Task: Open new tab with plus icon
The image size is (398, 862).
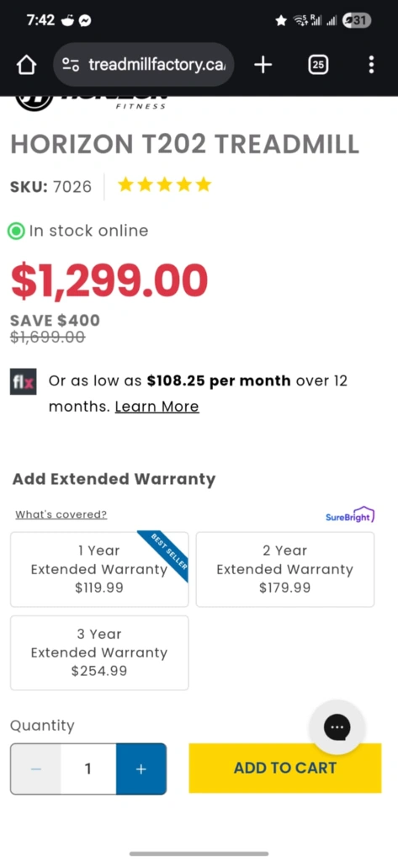Action: coord(263,66)
